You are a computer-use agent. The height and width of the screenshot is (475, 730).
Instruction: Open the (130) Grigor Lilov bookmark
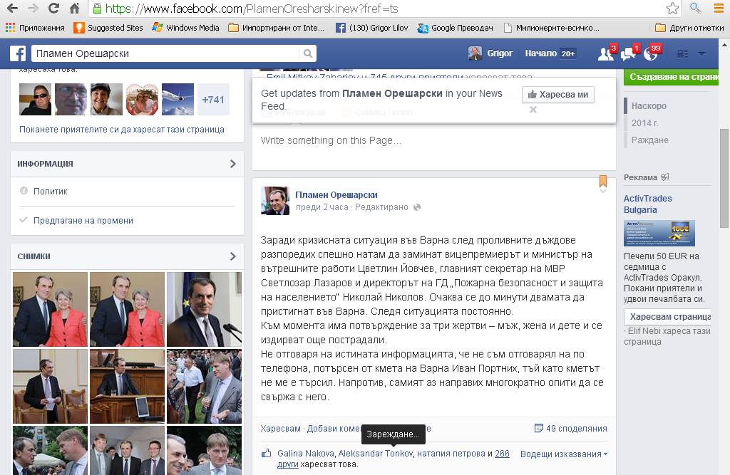371,28
